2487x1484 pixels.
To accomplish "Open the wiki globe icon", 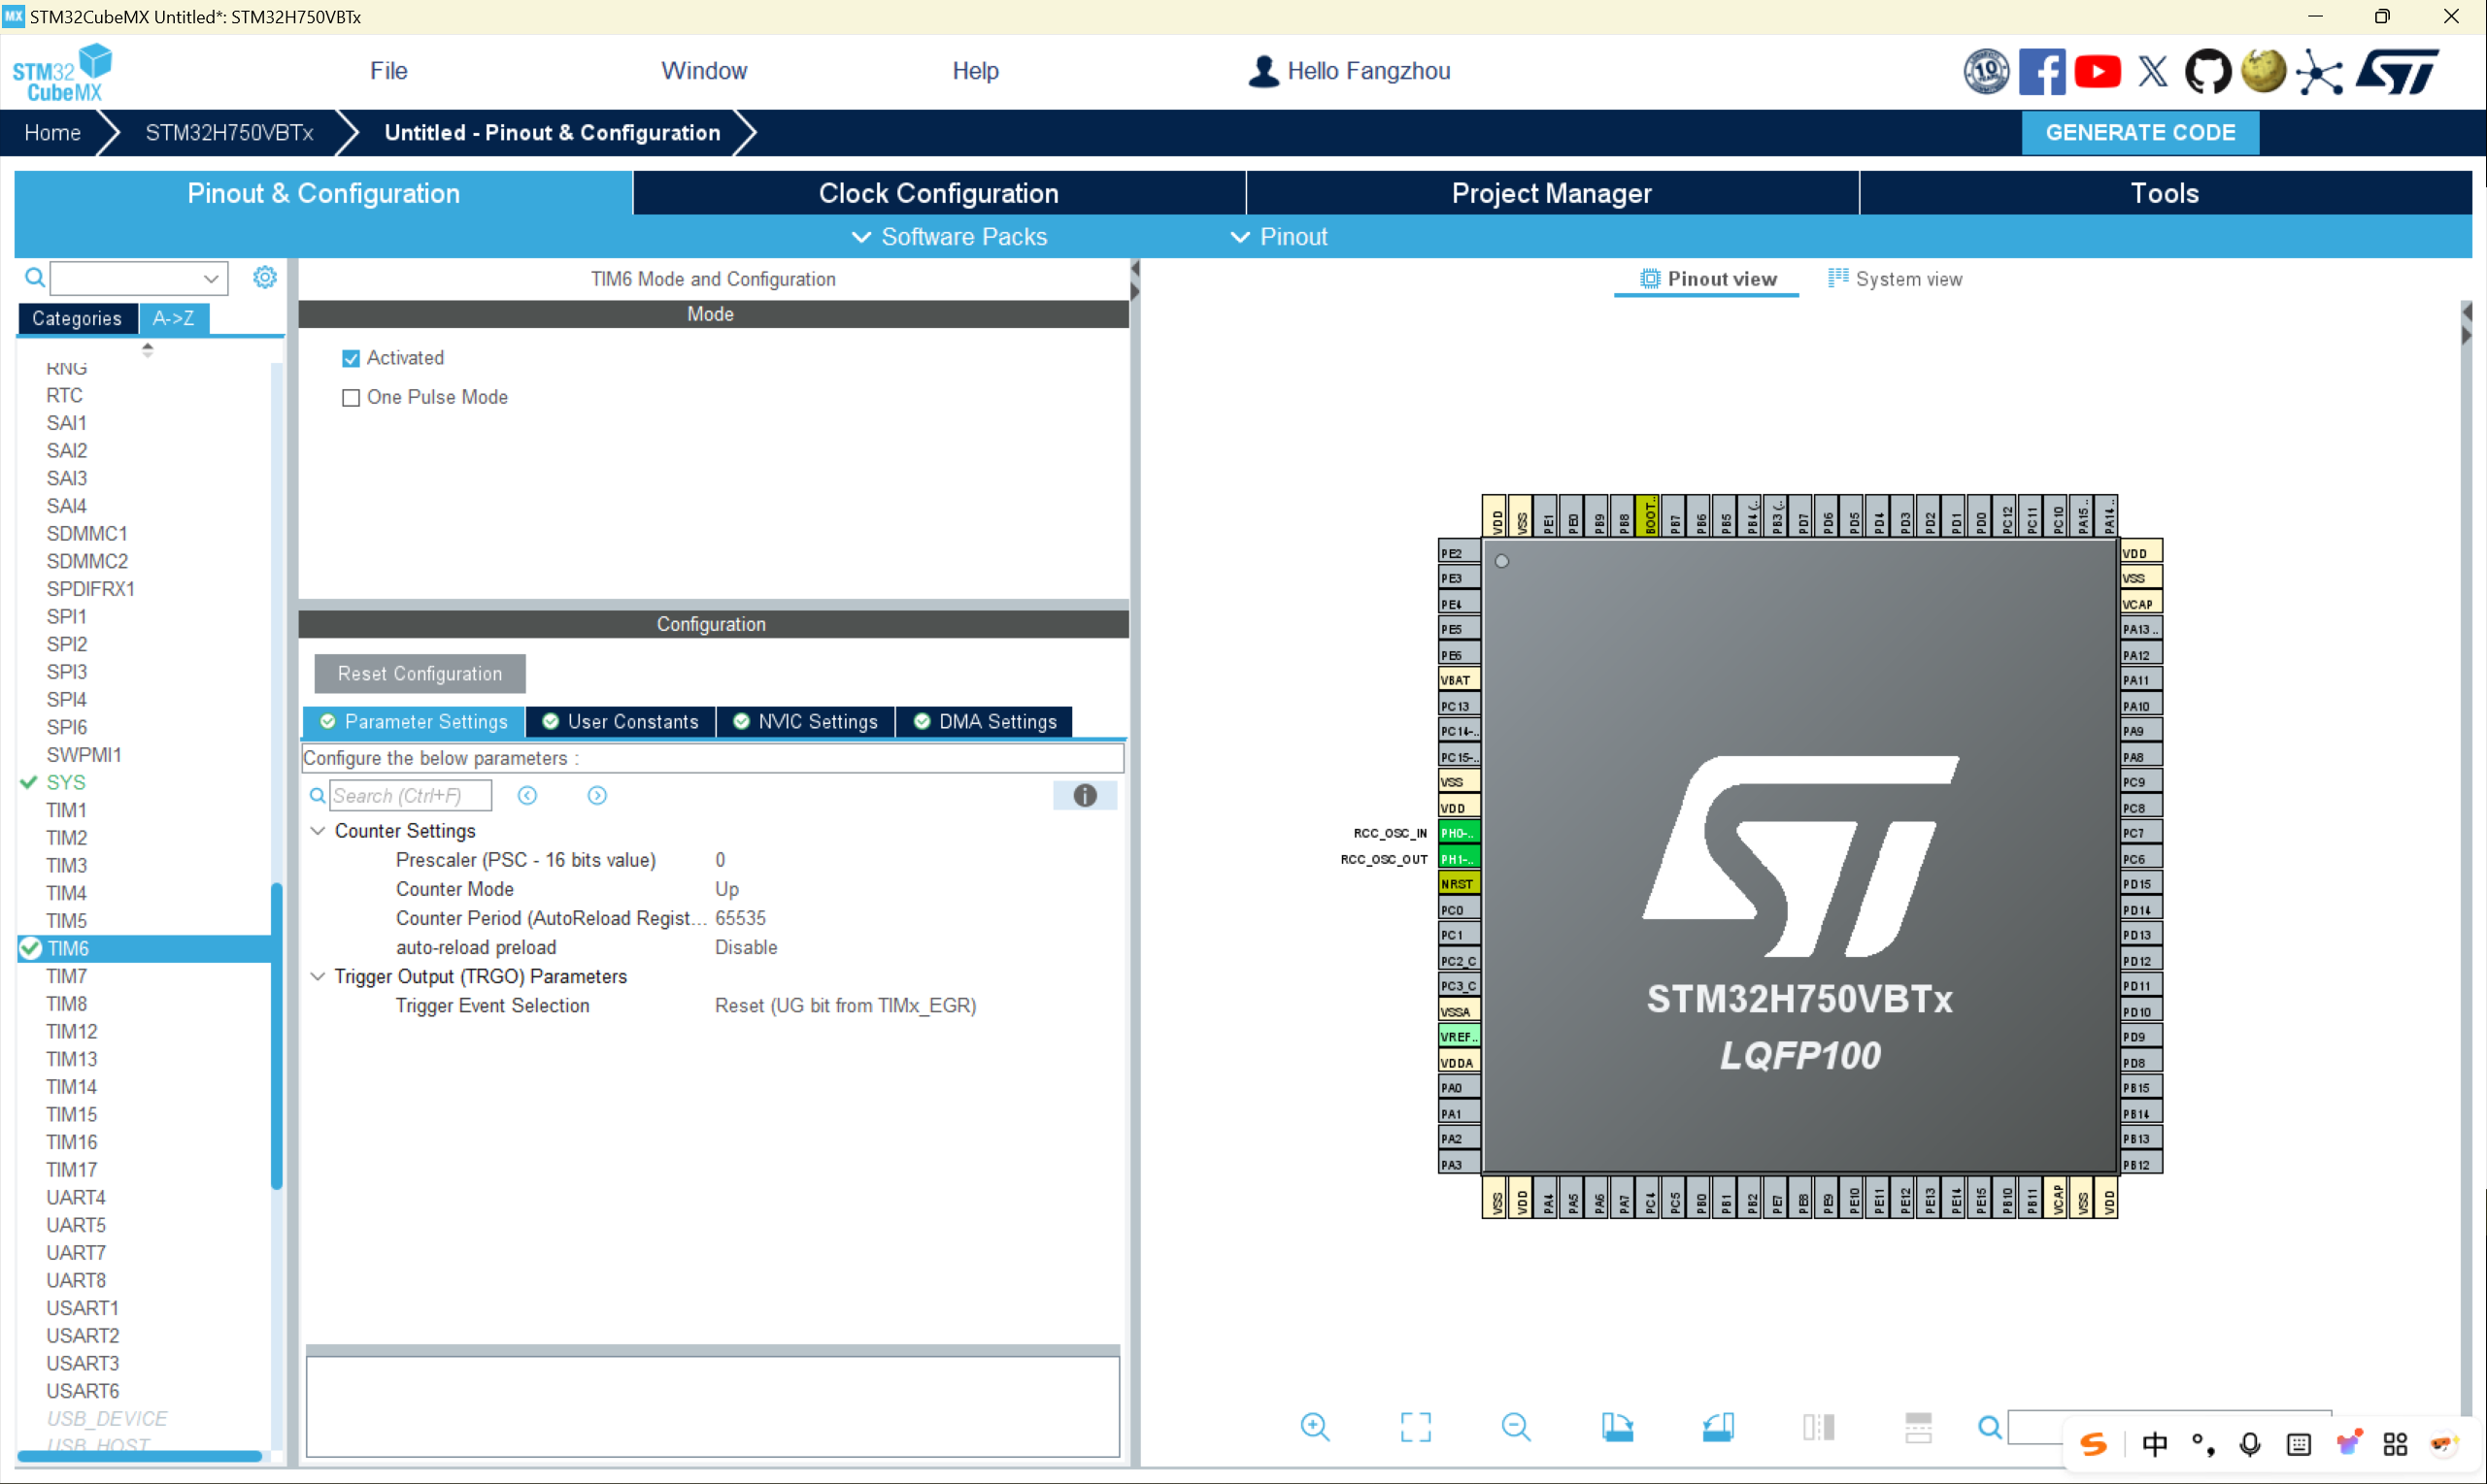I will click(x=2263, y=72).
